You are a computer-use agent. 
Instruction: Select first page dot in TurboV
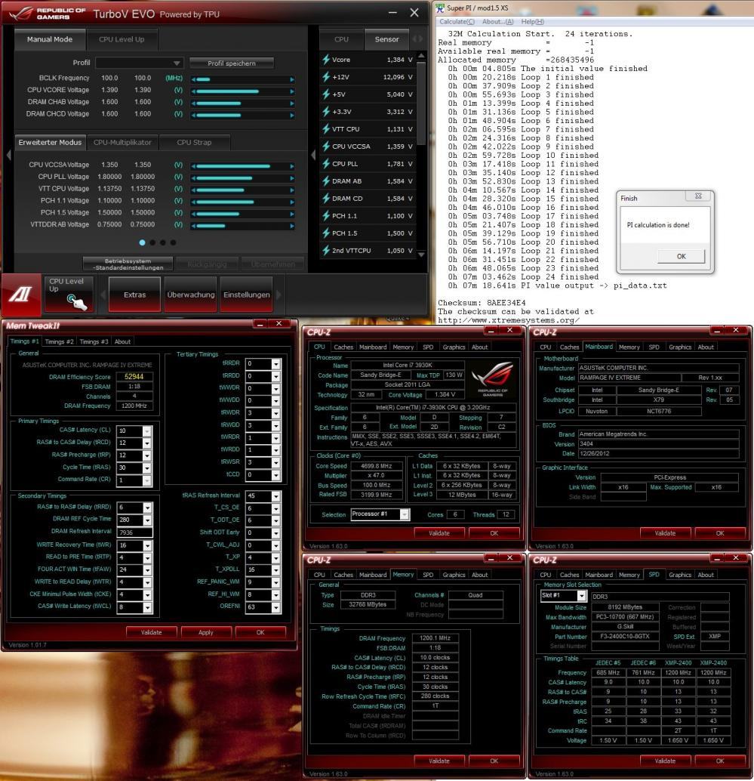click(x=143, y=242)
